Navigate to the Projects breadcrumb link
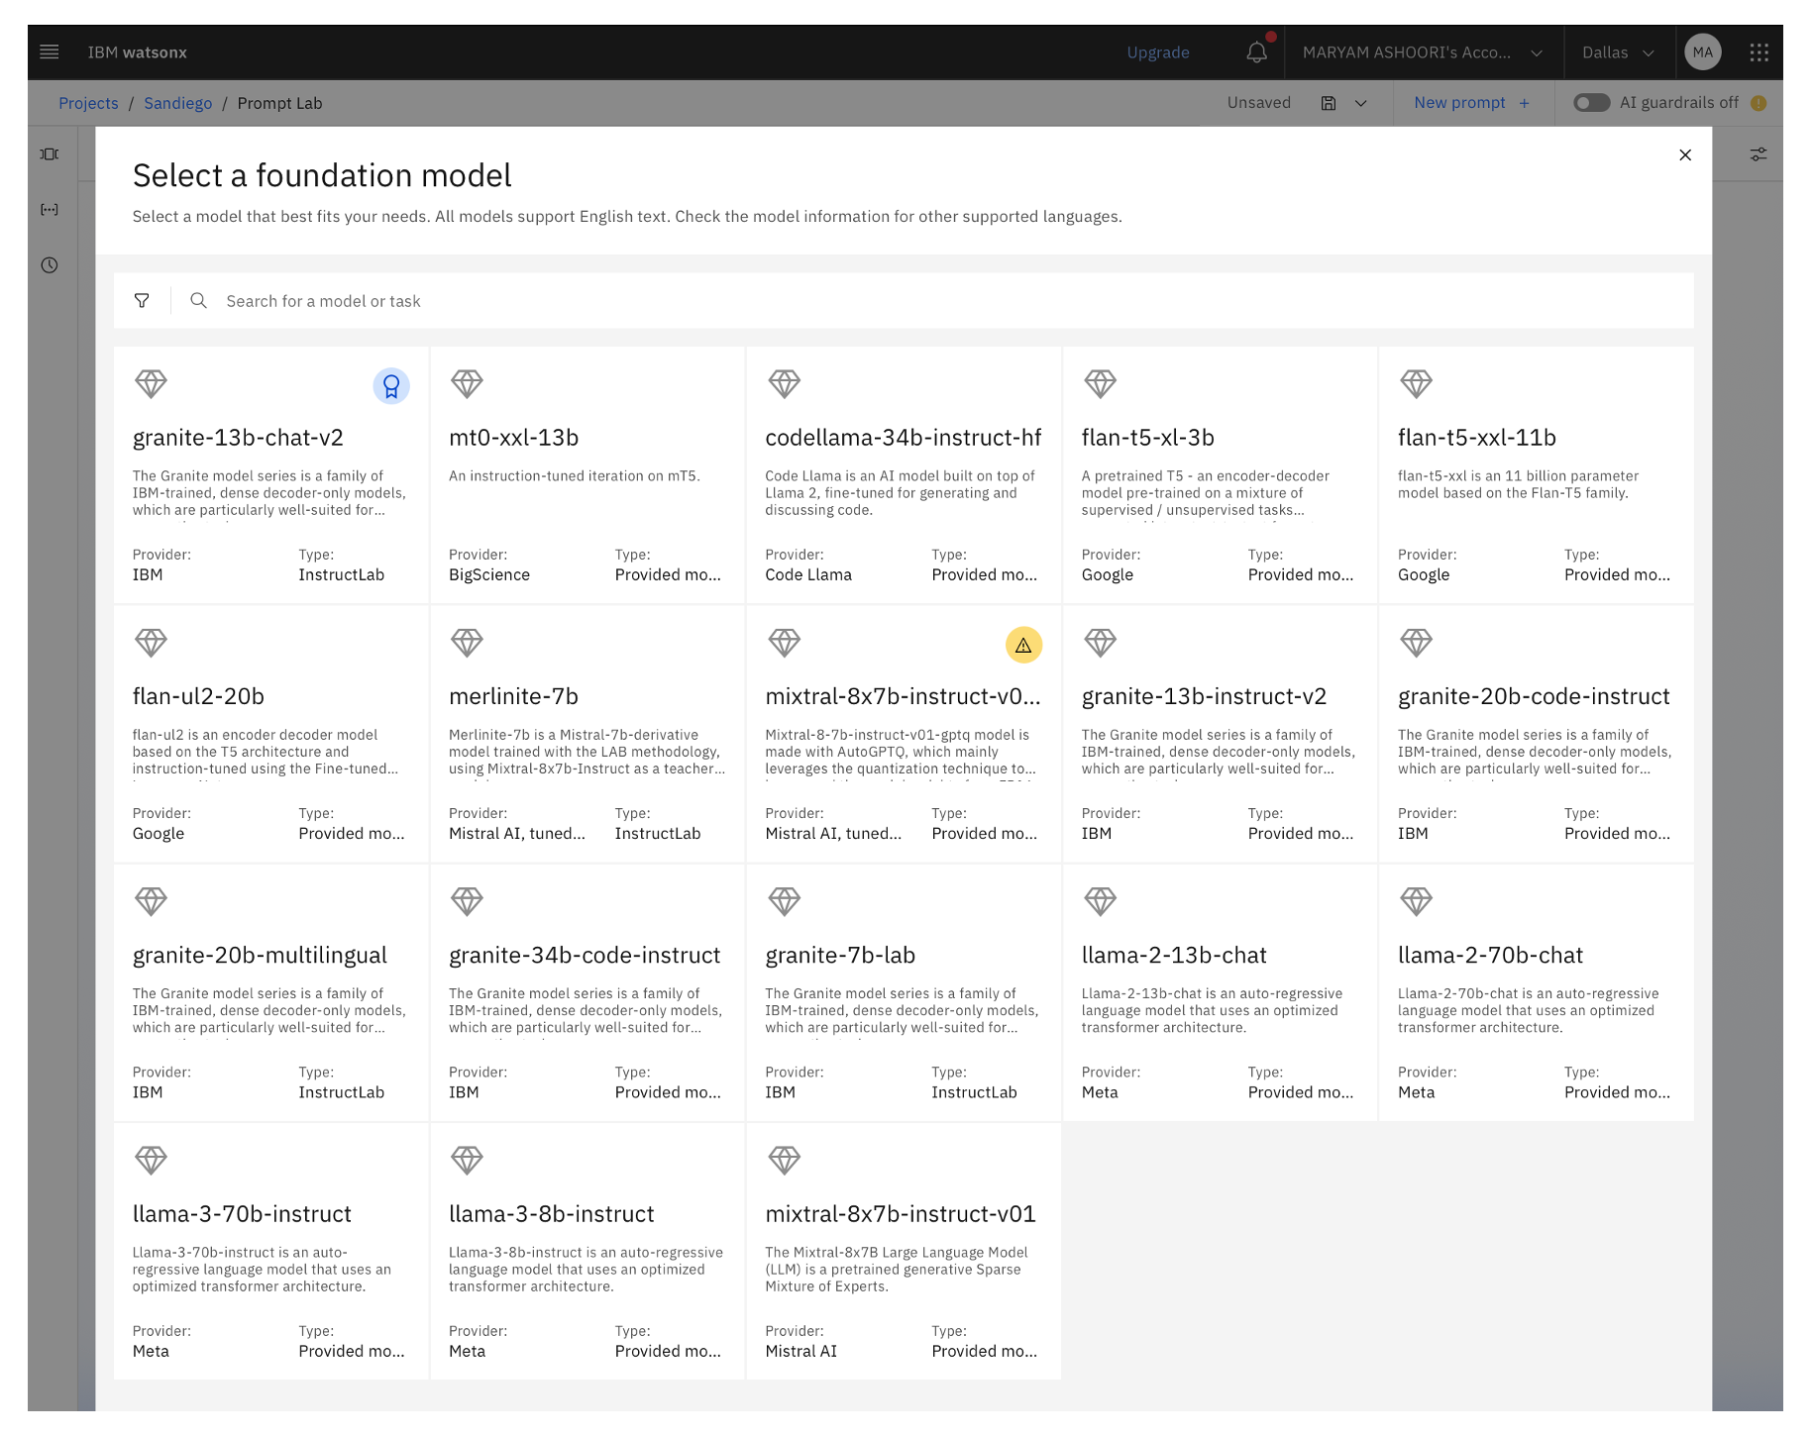The image size is (1813, 1436). pyautogui.click(x=88, y=102)
